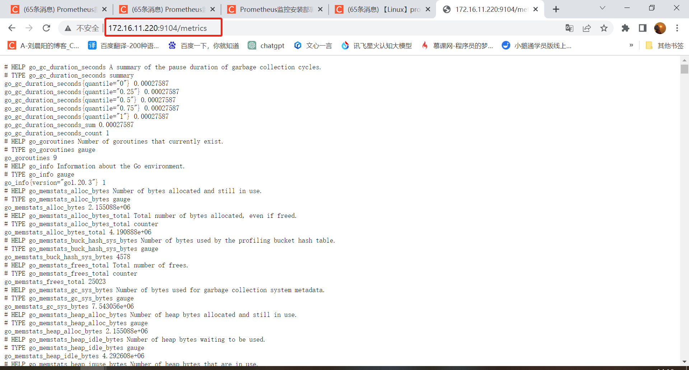Open the 百度一下 bookmark
The height and width of the screenshot is (370, 689).
pos(204,46)
